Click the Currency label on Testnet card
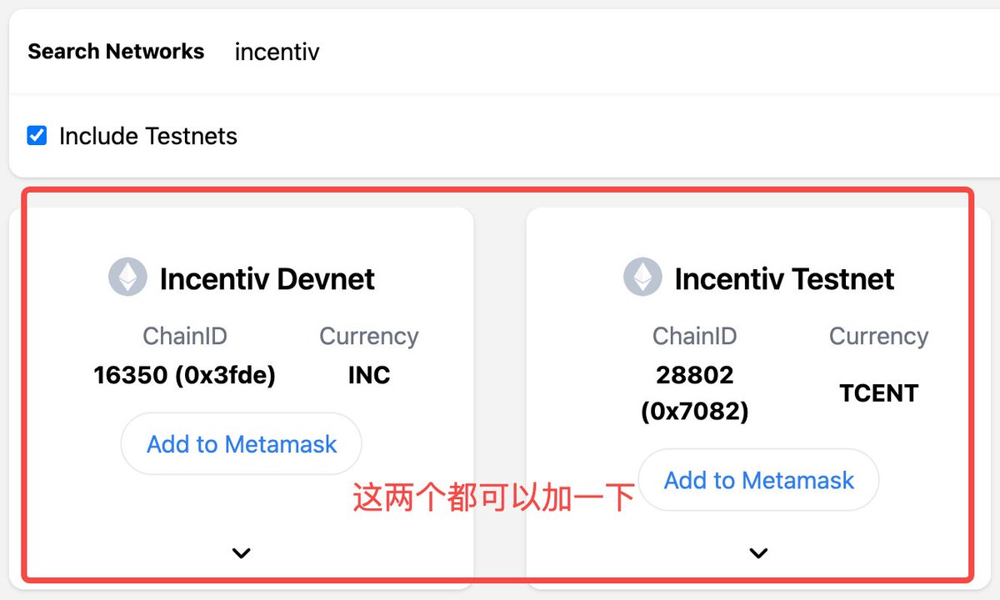This screenshot has height=600, width=1000. [x=878, y=337]
